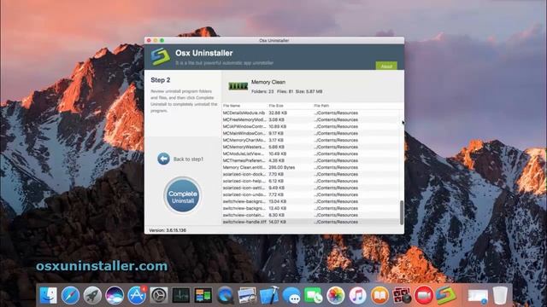Image resolution: width=547 pixels, height=307 pixels.
Task: Select the MCFreeMemoryMod... file row
Action: pyautogui.click(x=310, y=119)
